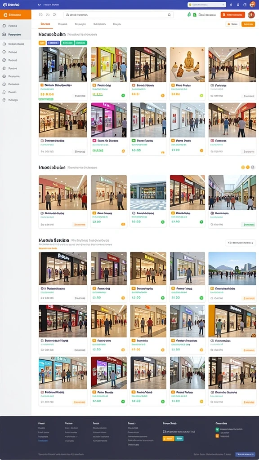The width and height of the screenshot is (259, 460).
Task: Click the orange square icon in the footer column
Action: 217,436
